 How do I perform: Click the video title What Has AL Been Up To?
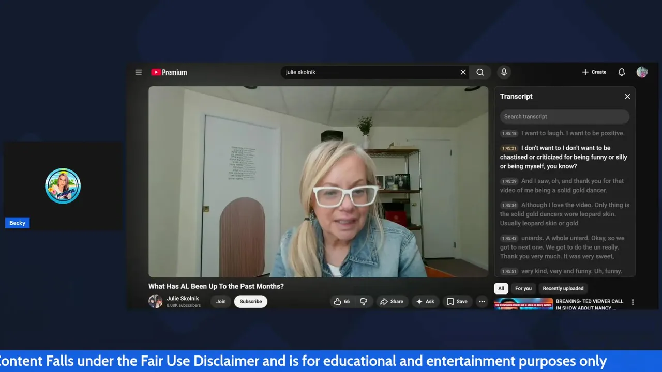pos(216,286)
